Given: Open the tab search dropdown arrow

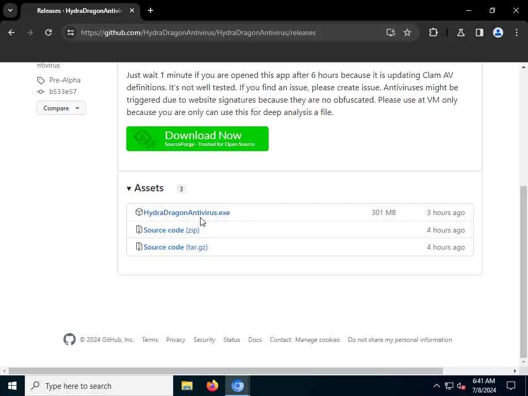Looking at the screenshot, I should click(10, 10).
